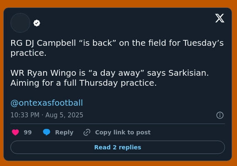Open the author's profile avatar

tap(20, 23)
